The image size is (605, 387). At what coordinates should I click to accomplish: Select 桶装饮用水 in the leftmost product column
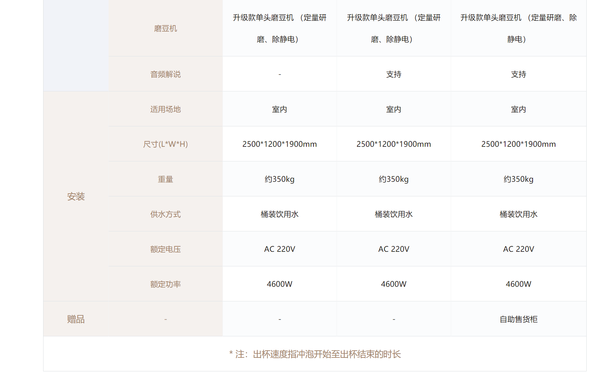(280, 214)
